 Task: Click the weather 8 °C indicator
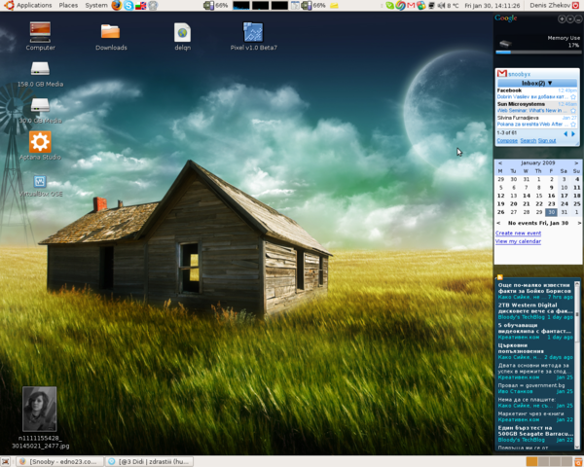pos(453,6)
